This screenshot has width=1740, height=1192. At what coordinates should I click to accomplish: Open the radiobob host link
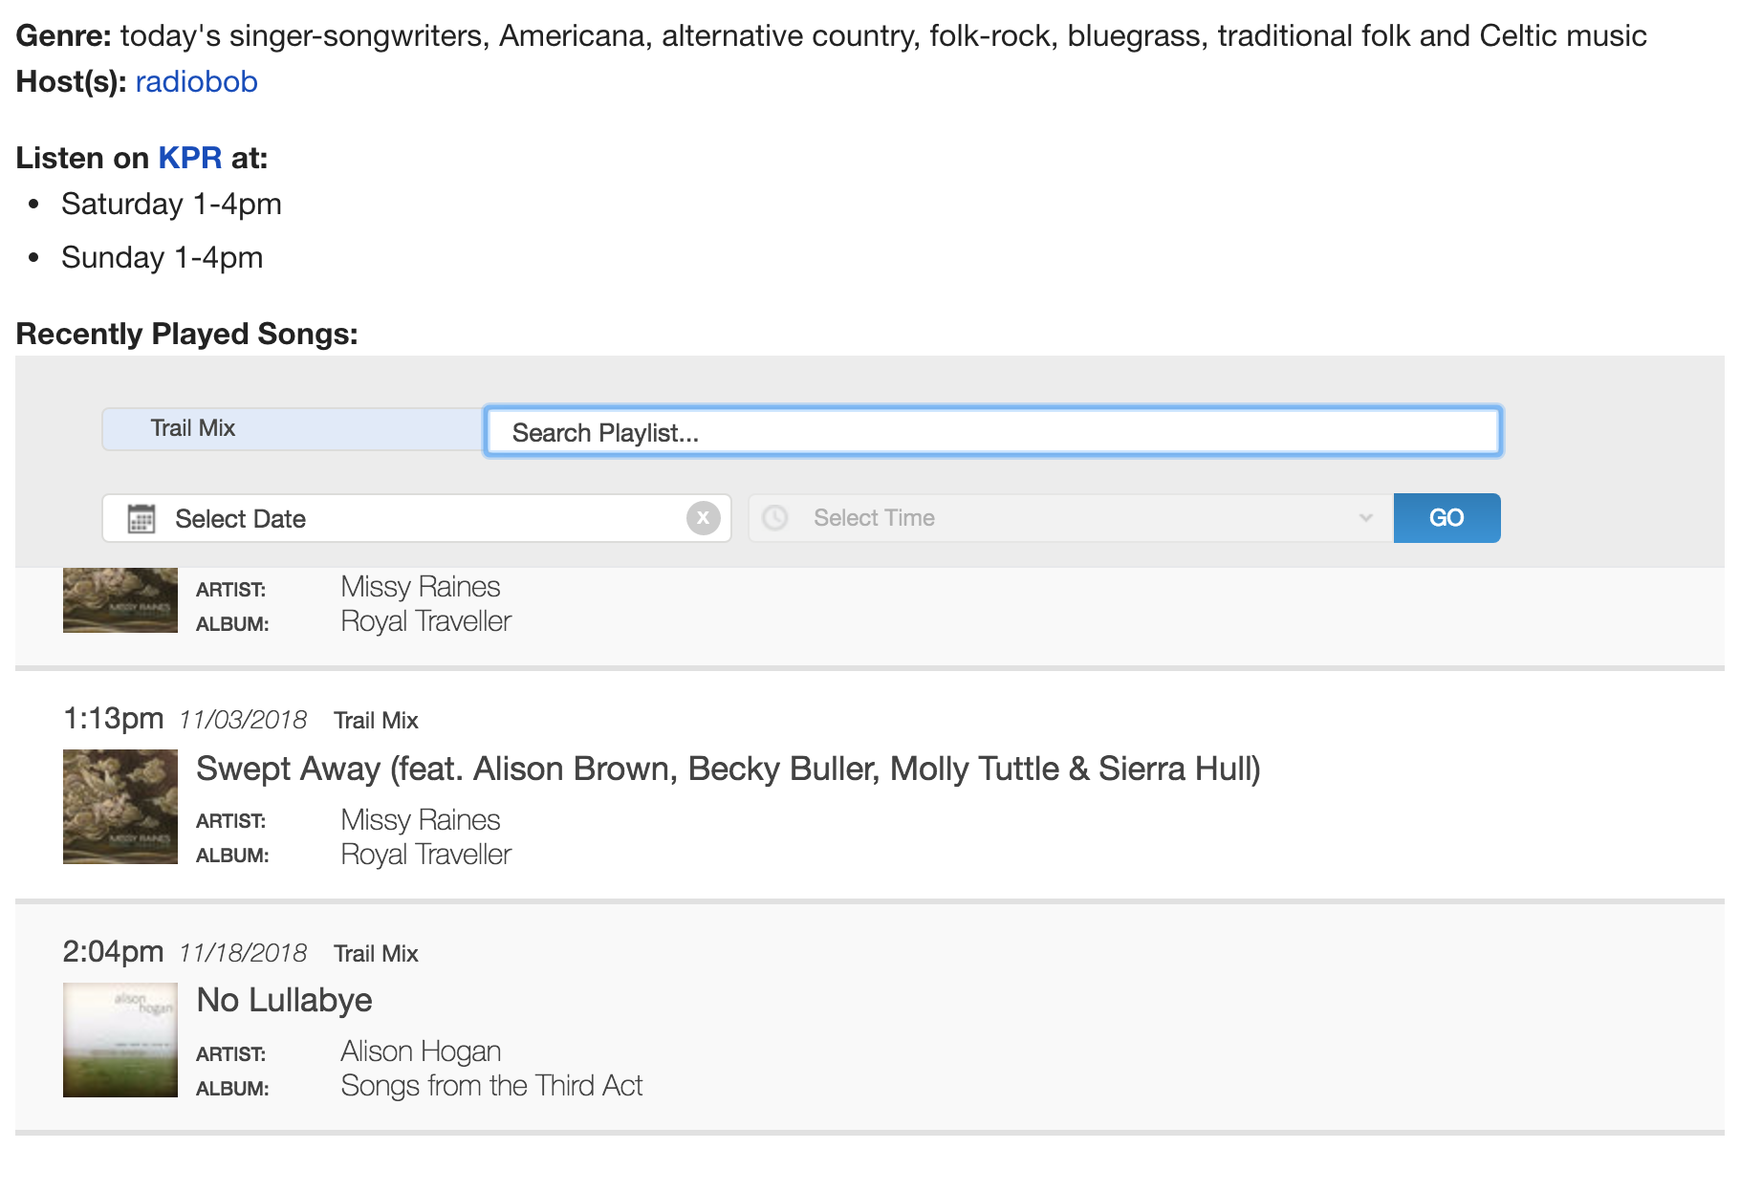tap(196, 82)
